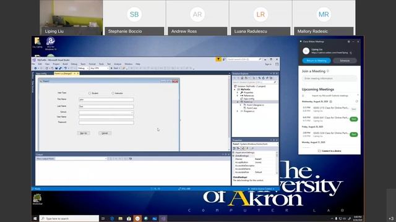Viewport: 396px width, 222px height.
Task: Open the Debug menu
Action: click(x=74, y=64)
